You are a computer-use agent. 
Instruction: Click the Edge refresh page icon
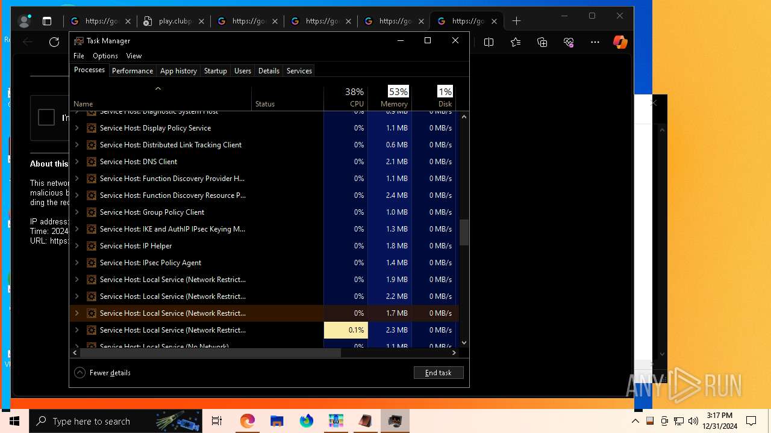coord(54,41)
